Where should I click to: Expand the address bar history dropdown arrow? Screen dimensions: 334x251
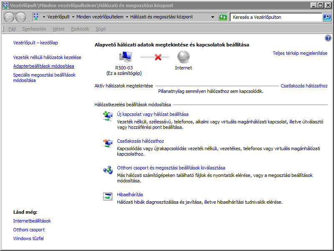pos(213,17)
